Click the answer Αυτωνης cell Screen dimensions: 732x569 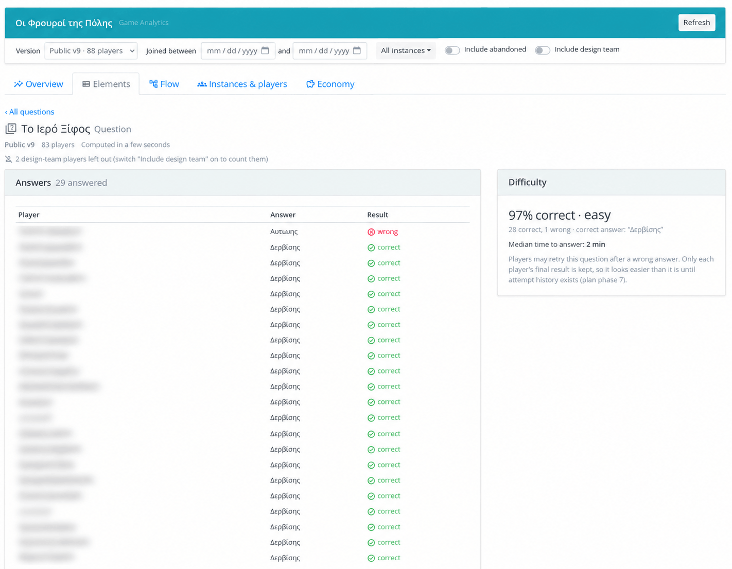pyautogui.click(x=284, y=232)
